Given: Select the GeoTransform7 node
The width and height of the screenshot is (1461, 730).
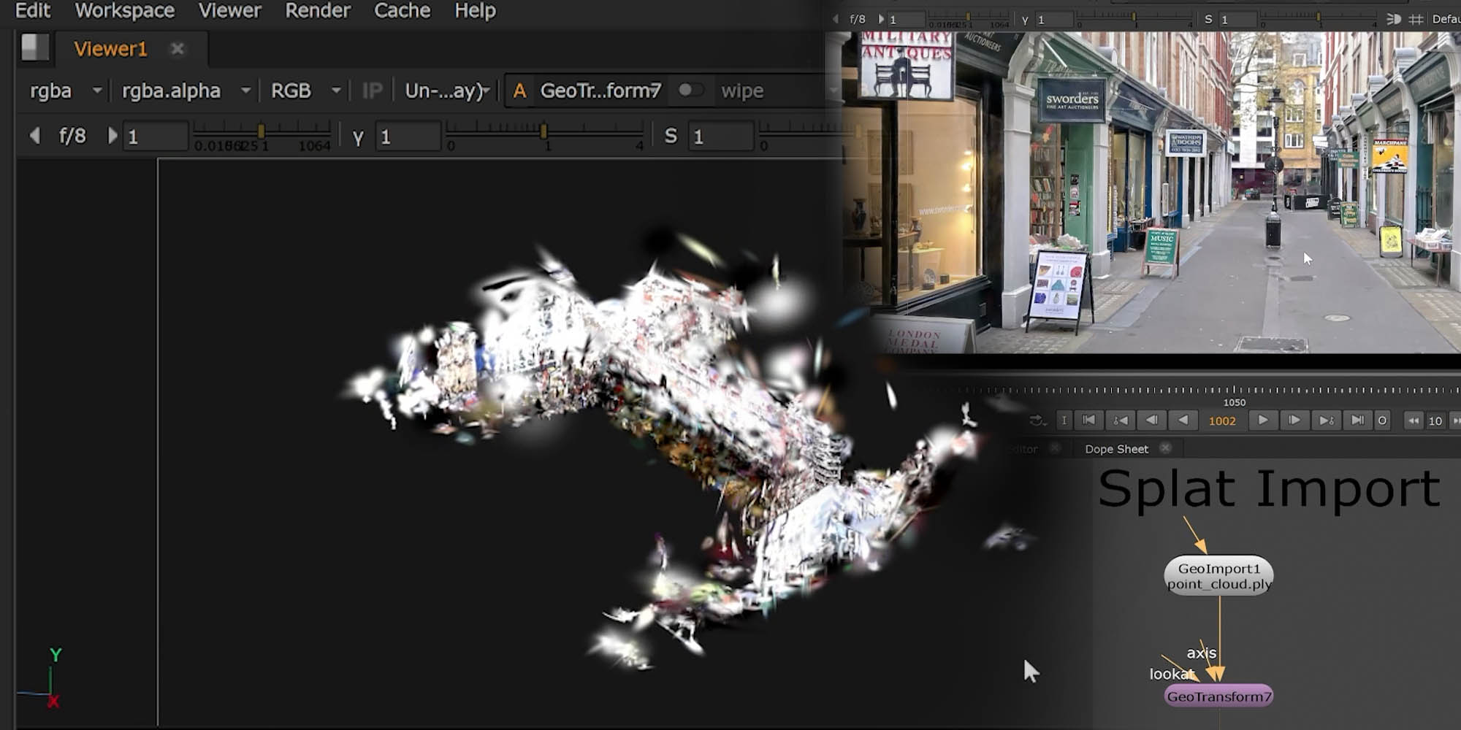Looking at the screenshot, I should tap(1218, 696).
